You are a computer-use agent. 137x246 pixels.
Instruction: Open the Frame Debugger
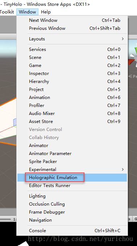tap(72, 212)
